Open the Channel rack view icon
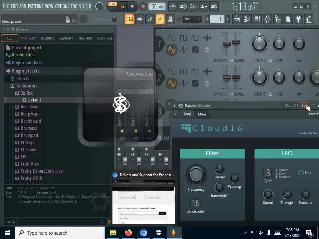319x239 pixels. 257,19
